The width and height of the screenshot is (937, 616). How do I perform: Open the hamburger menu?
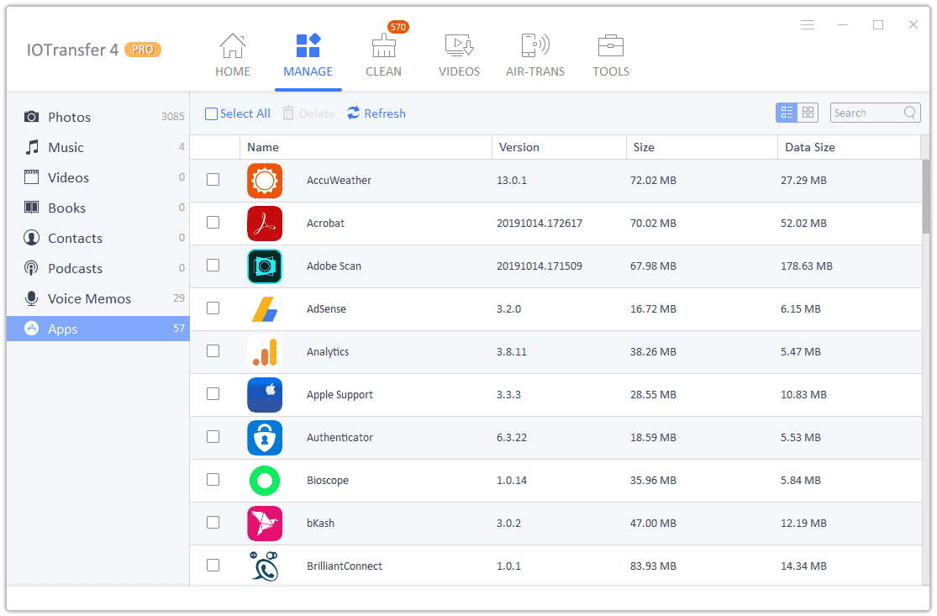point(808,25)
